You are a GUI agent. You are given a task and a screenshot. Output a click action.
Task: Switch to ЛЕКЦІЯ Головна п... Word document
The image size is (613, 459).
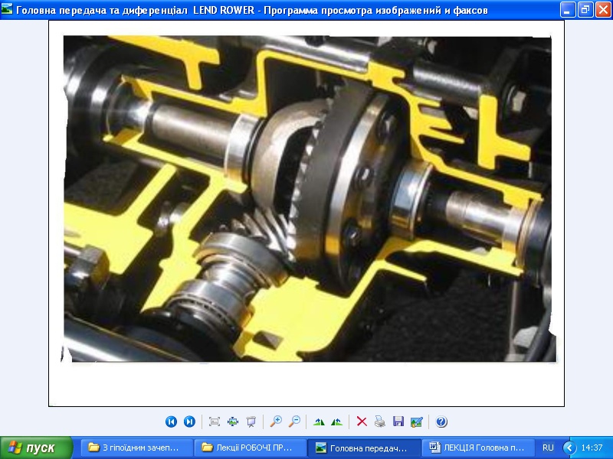click(x=477, y=448)
